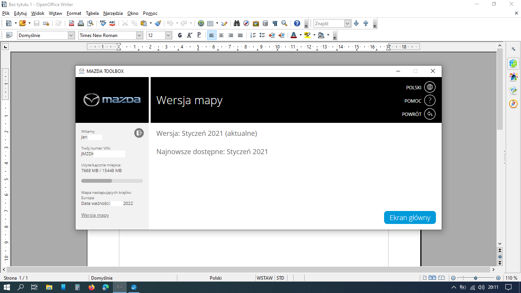
Task: Open the Tabela menu
Action: 92,13
